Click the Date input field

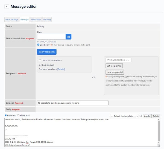point(51,37)
